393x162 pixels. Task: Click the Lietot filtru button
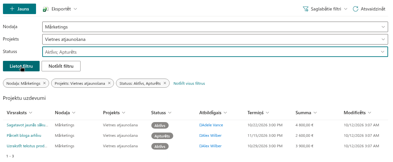[21, 66]
